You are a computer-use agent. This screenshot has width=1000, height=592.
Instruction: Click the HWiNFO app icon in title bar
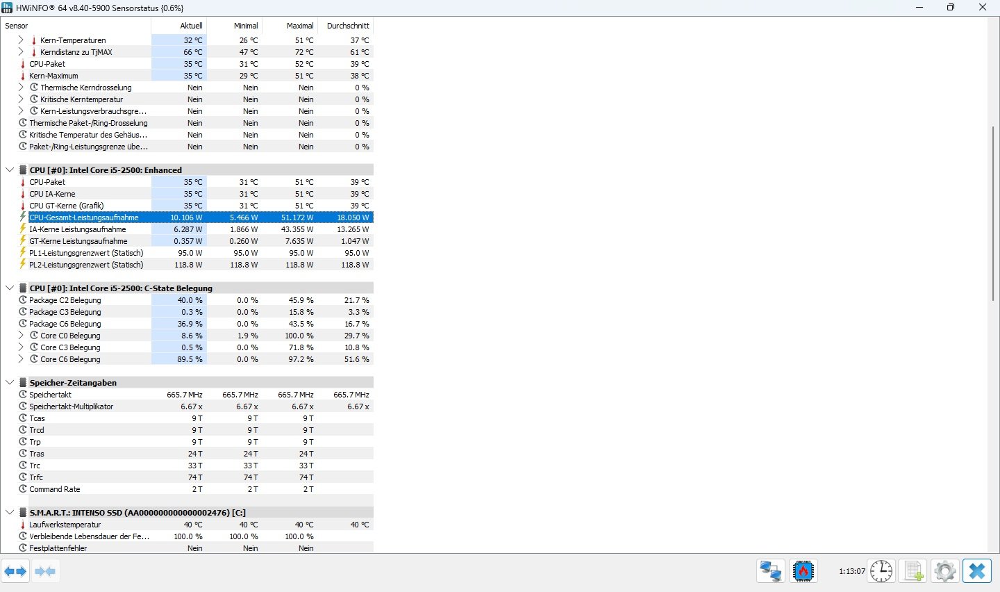pyautogui.click(x=8, y=8)
